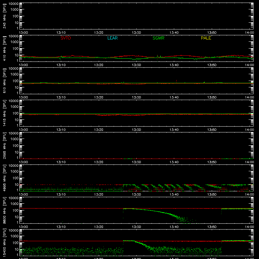
Task: Click 13:30 time label under 245 MHz panel
Action: pyautogui.click(x=136, y=33)
